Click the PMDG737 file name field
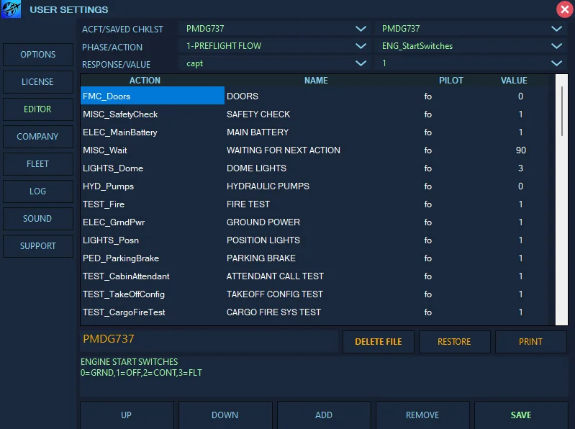Screen dimensions: 575x429 coord(209,341)
